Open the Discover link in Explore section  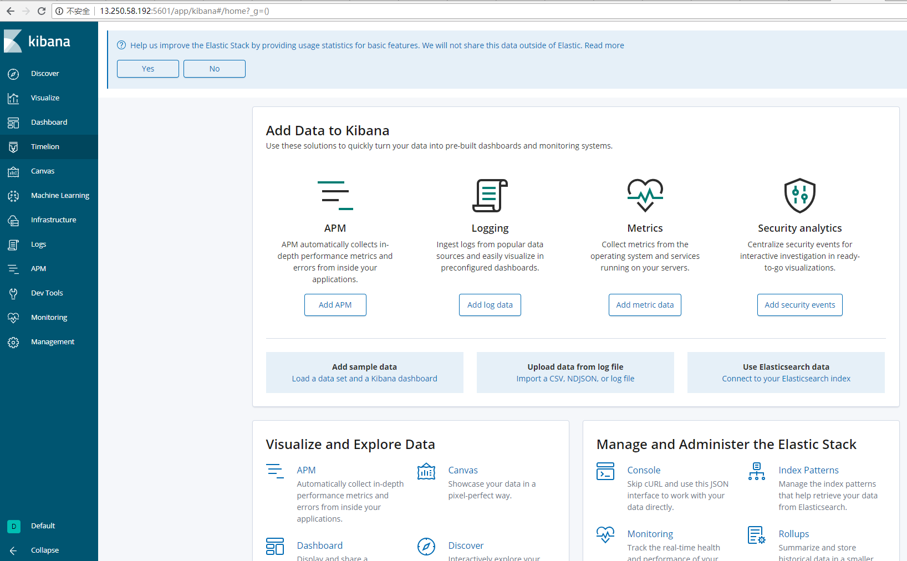(x=466, y=545)
